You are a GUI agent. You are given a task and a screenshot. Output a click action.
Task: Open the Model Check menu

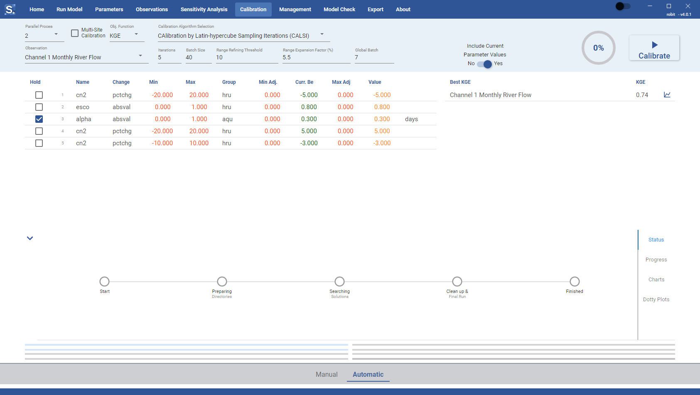tap(339, 9)
